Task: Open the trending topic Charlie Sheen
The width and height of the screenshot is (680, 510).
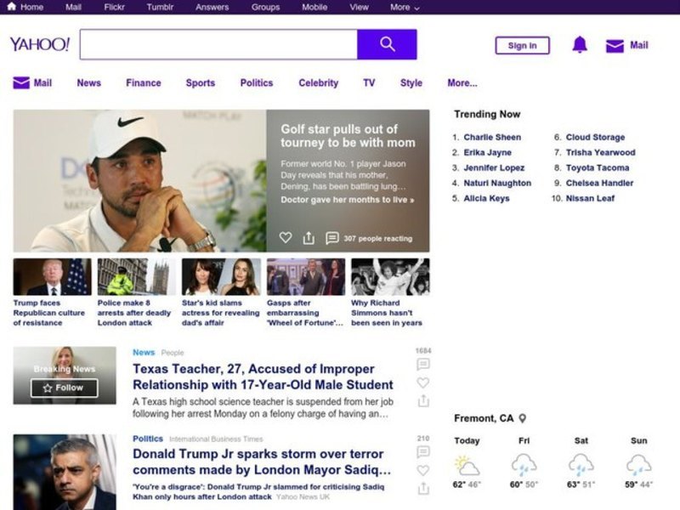Action: point(492,137)
